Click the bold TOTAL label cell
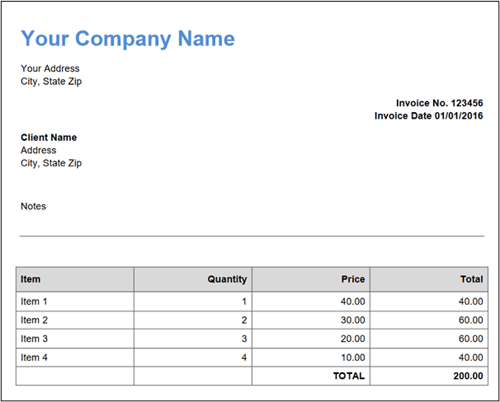The image size is (500, 402). [x=348, y=376]
